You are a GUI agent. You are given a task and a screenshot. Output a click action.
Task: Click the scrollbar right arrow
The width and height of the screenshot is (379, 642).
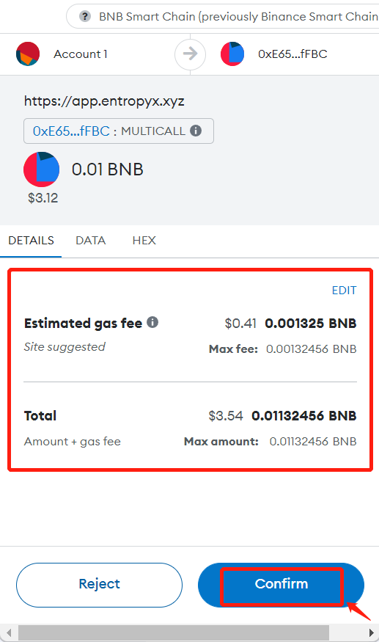(371, 633)
